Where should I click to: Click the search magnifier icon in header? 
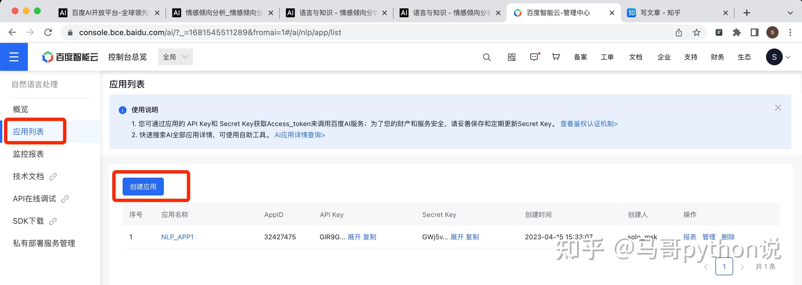[x=487, y=57]
